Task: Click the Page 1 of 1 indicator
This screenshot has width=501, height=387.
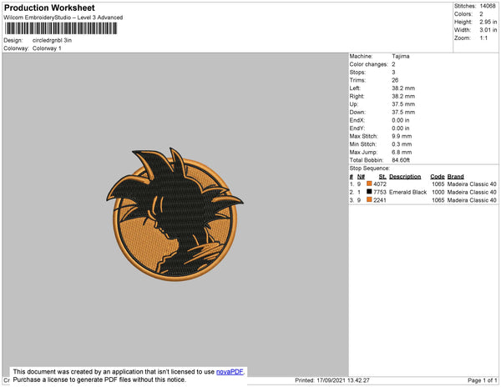Action: [x=482, y=380]
